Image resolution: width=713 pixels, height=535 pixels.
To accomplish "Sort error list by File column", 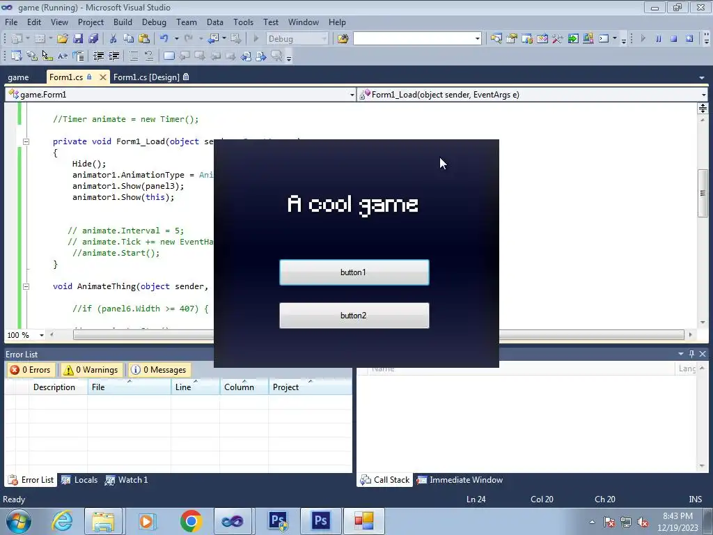I will (129, 387).
